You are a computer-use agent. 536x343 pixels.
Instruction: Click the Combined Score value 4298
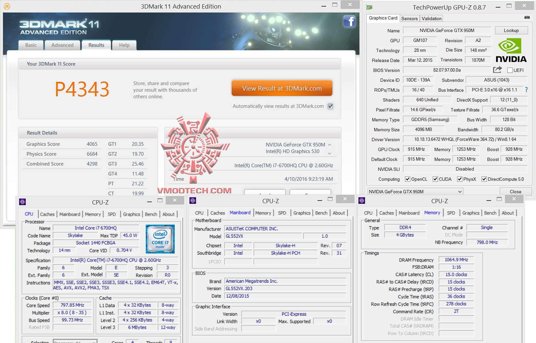coord(92,164)
